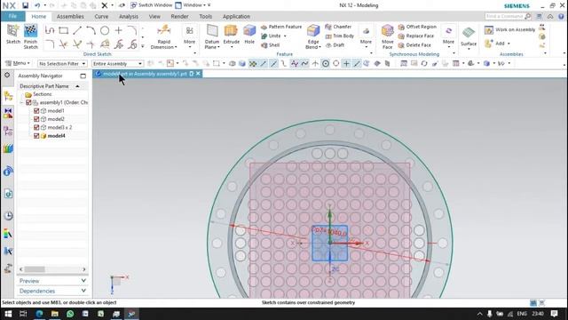Switch to the Curve ribbon tab
Viewport: 568px width, 320px height.
point(101,16)
